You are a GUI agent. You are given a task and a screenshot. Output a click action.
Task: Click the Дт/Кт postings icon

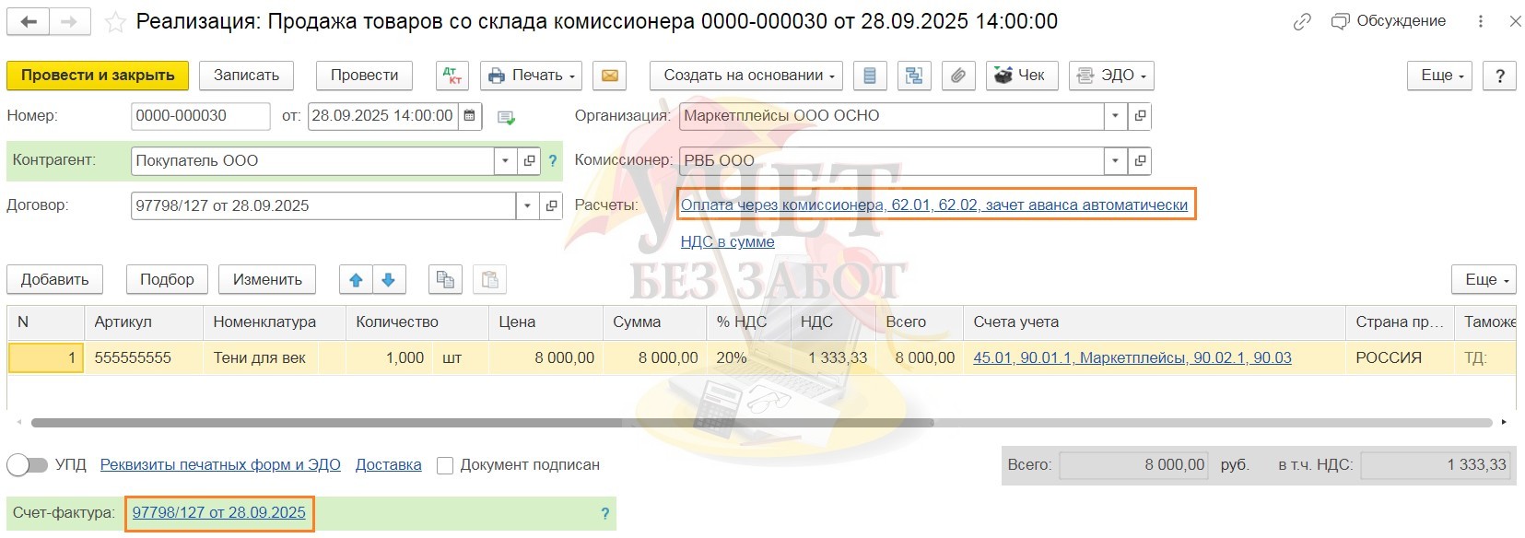(x=452, y=76)
